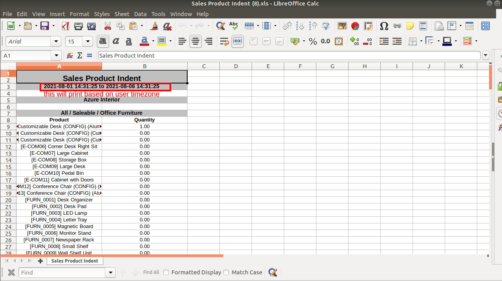
Task: Center text horizontally
Action: (x=195, y=41)
